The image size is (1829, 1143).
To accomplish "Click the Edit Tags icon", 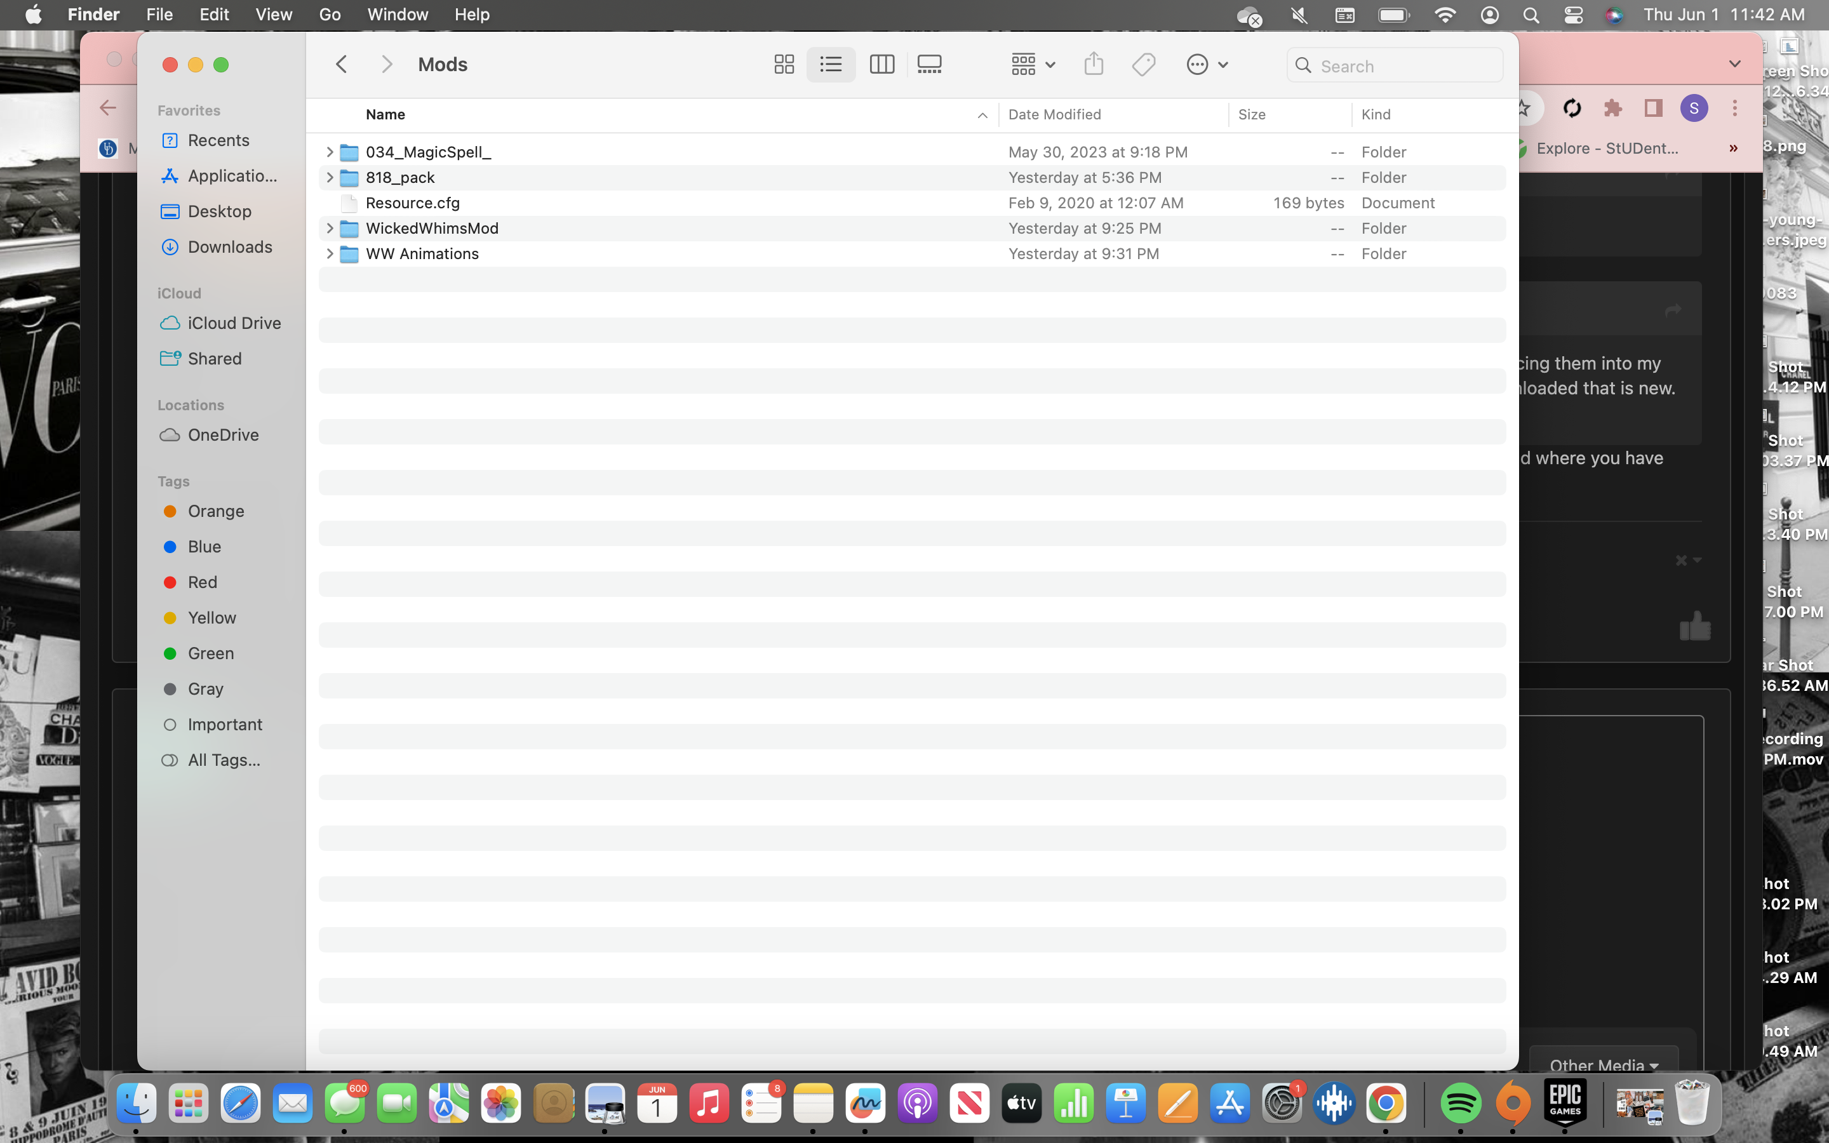I will click(1144, 65).
